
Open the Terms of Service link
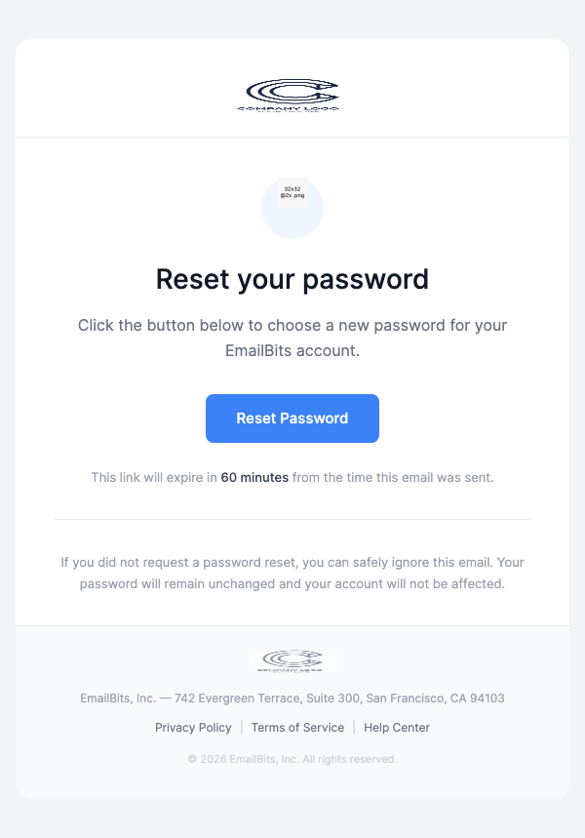(297, 727)
